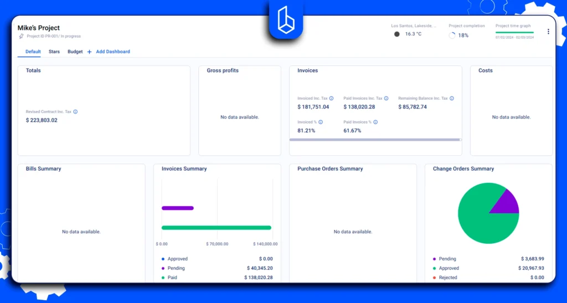Click the plus icon before Add Dashboard

tap(89, 52)
